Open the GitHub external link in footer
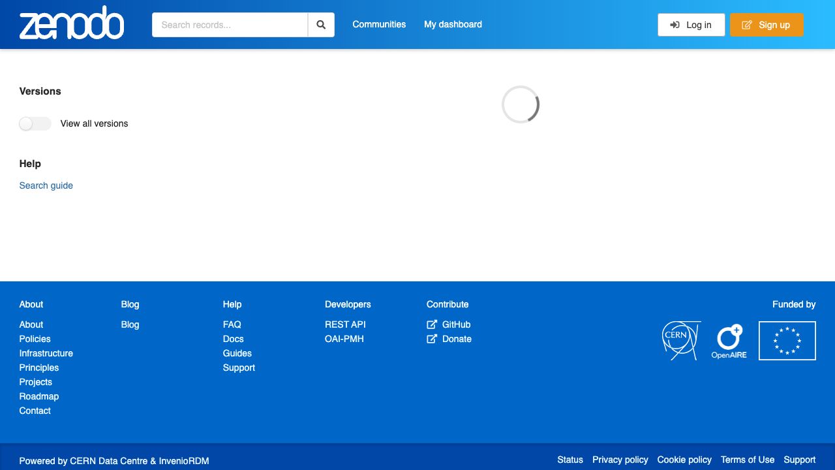The height and width of the screenshot is (470, 835). pyautogui.click(x=455, y=324)
